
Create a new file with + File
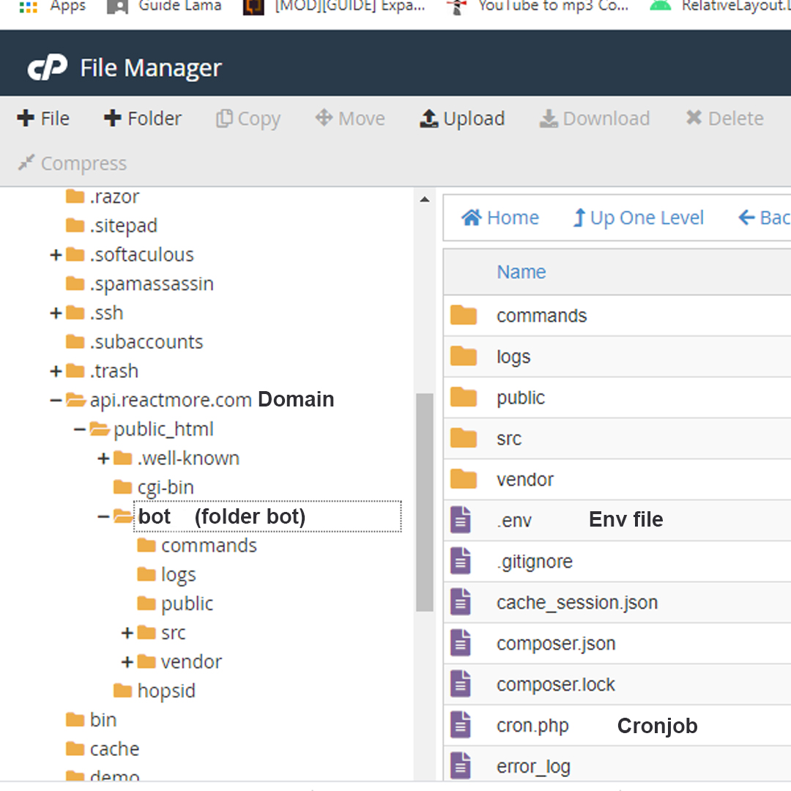coord(43,119)
